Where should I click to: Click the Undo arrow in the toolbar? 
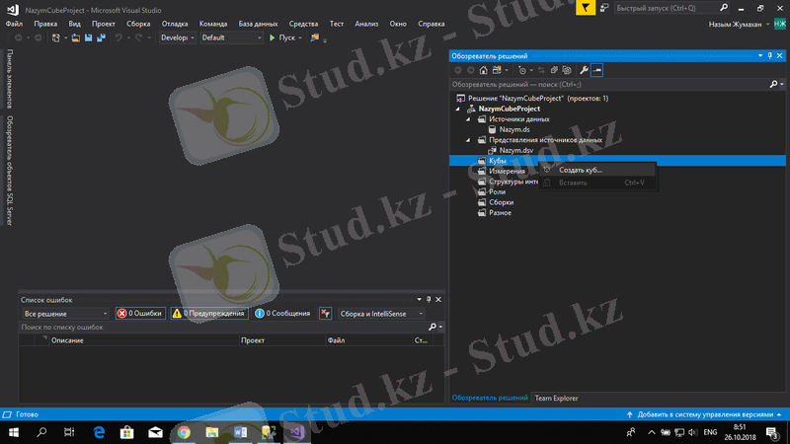[x=118, y=37]
